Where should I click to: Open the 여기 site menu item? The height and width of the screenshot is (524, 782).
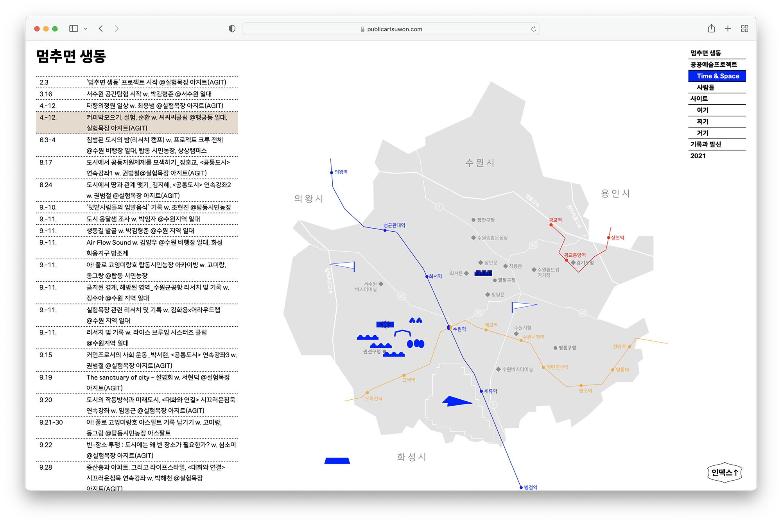(703, 110)
